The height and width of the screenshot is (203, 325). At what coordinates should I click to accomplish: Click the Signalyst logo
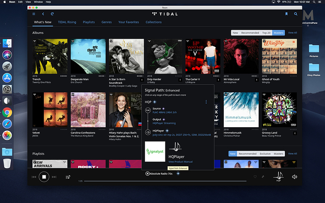click(x=155, y=152)
